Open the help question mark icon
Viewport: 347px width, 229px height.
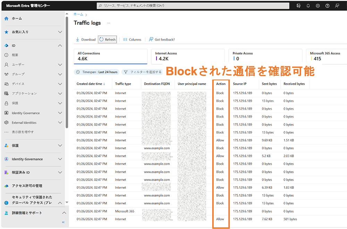(327, 6)
